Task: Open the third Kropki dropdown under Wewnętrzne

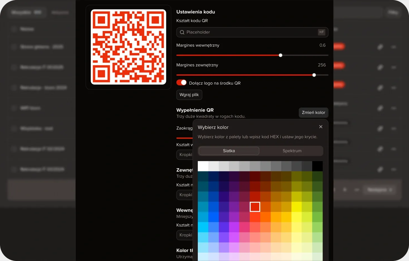Action: tap(185, 235)
